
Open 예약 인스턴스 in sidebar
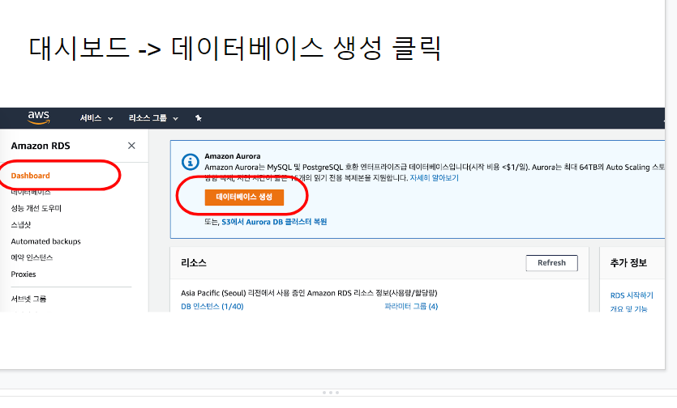tap(32, 257)
